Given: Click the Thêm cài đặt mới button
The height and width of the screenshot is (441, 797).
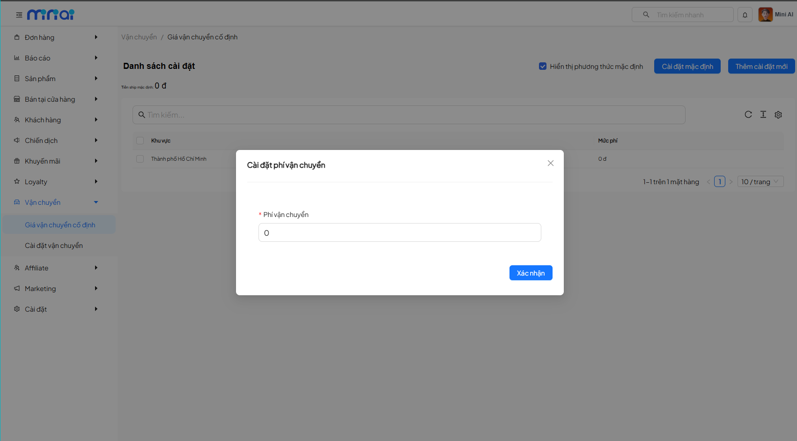Looking at the screenshot, I should click(x=761, y=67).
